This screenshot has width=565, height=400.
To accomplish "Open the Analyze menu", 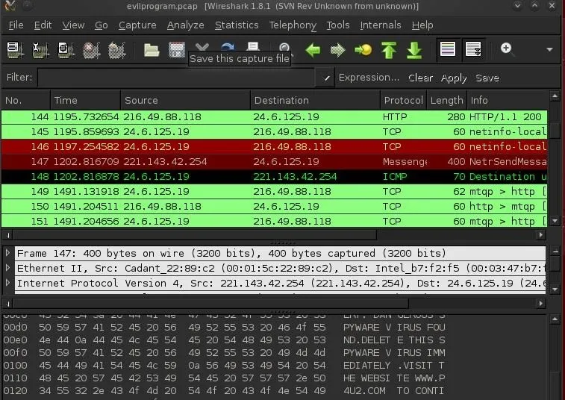I will click(x=185, y=25).
